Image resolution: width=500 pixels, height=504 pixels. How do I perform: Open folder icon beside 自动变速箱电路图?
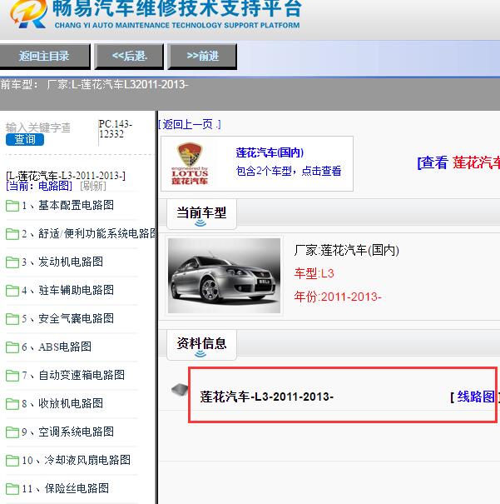click(x=12, y=376)
